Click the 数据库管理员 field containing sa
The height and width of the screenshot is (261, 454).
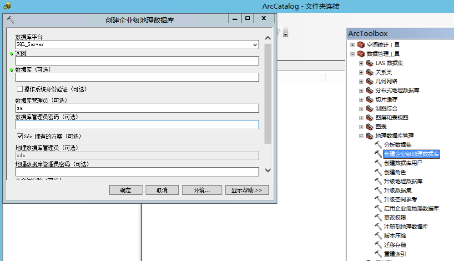pyautogui.click(x=137, y=108)
